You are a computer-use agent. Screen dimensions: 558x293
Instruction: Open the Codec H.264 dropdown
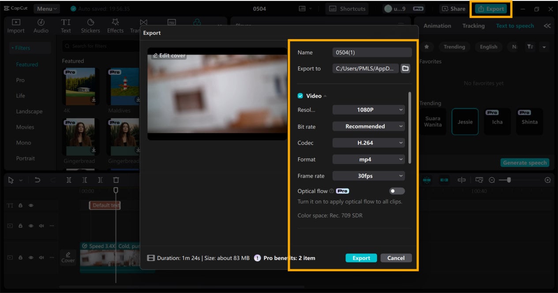click(369, 143)
